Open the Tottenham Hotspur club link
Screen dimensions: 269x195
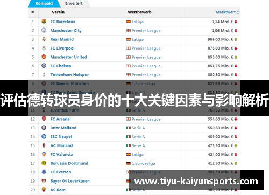(x=69, y=75)
